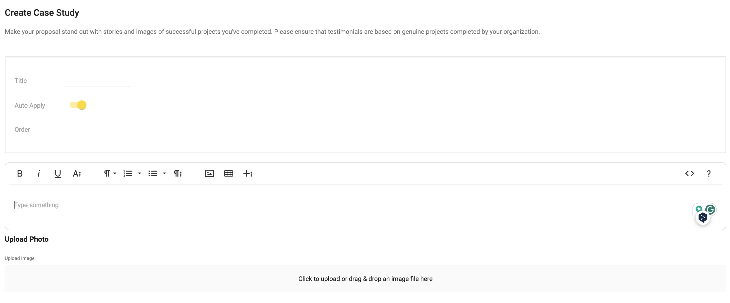The height and width of the screenshot is (303, 730).
Task: Insert a table in the editor
Action: [x=228, y=173]
